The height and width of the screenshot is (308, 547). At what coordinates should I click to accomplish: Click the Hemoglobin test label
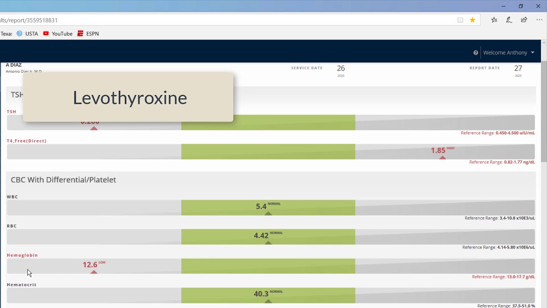[x=22, y=255]
